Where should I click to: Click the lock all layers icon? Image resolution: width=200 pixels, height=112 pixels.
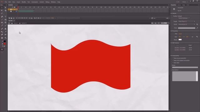[x=15, y=7]
